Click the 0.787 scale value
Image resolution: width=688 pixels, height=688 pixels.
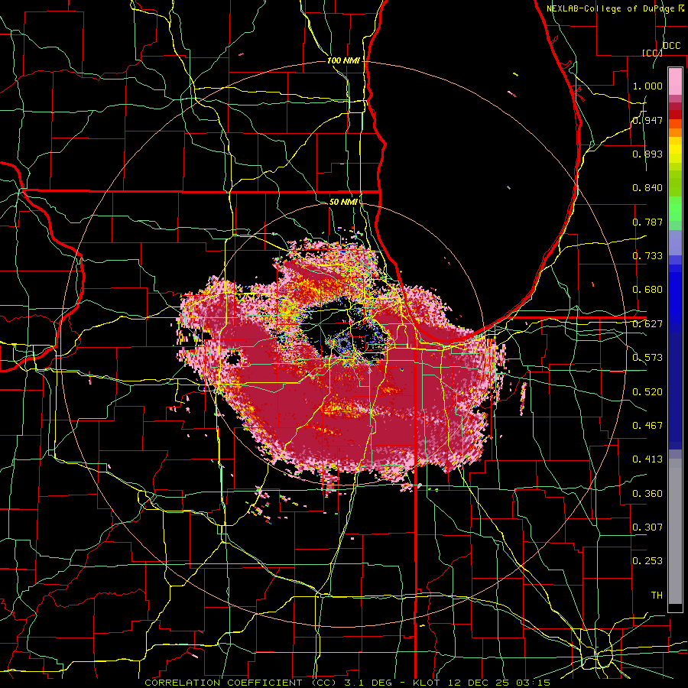click(647, 222)
